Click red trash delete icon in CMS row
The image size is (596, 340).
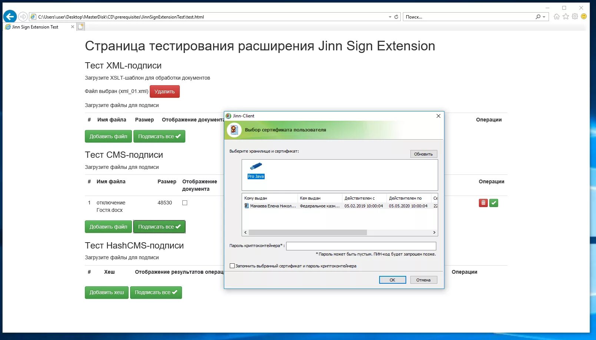(483, 203)
